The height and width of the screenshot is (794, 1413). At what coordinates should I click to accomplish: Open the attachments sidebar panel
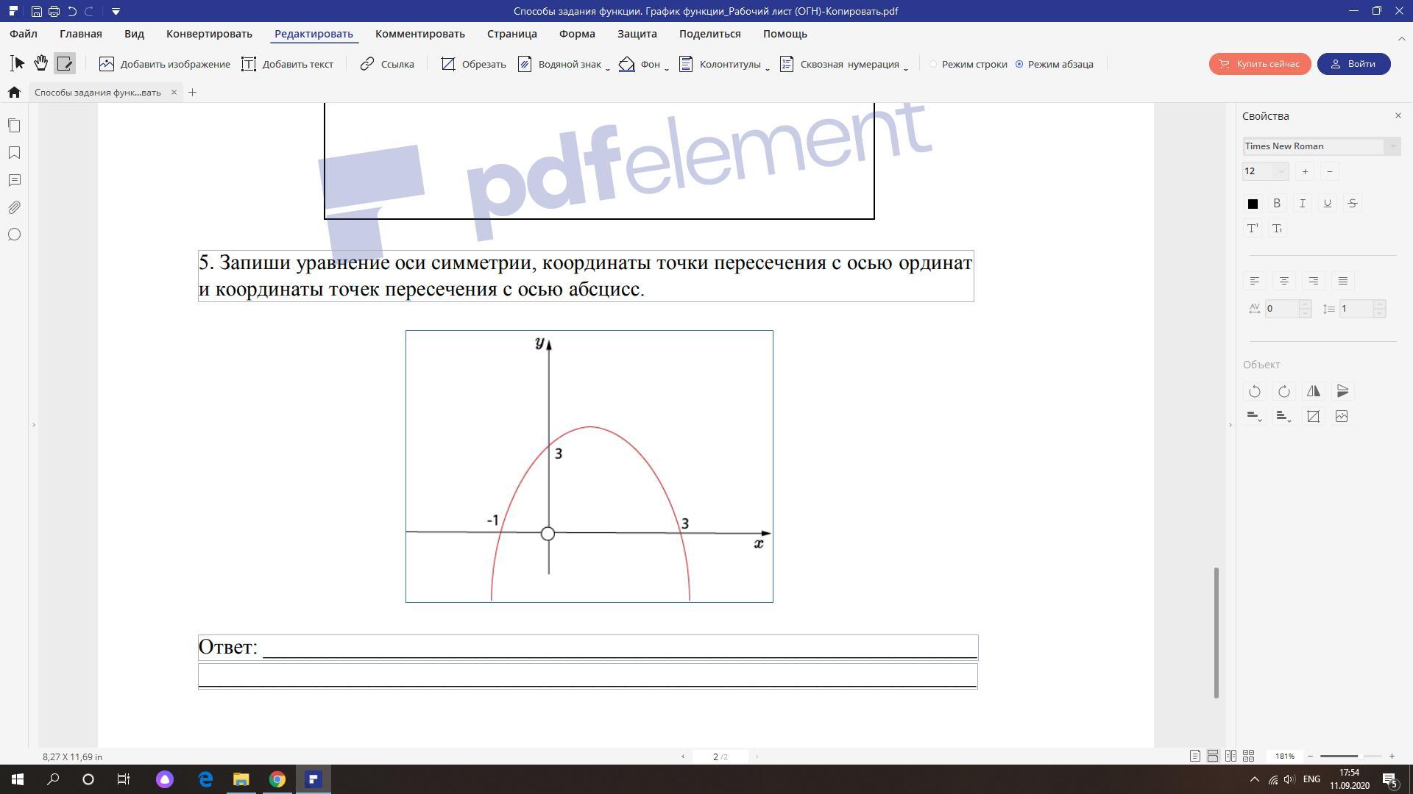point(14,207)
